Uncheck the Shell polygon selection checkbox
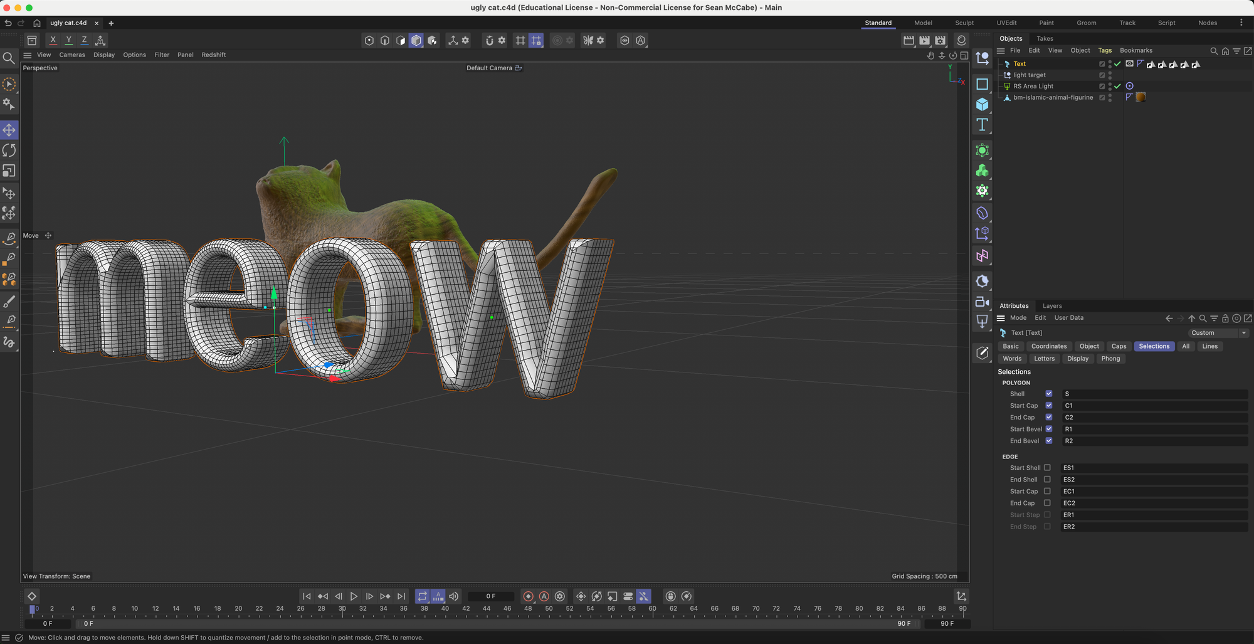Screen dimensions: 1254x644 click(x=1048, y=394)
